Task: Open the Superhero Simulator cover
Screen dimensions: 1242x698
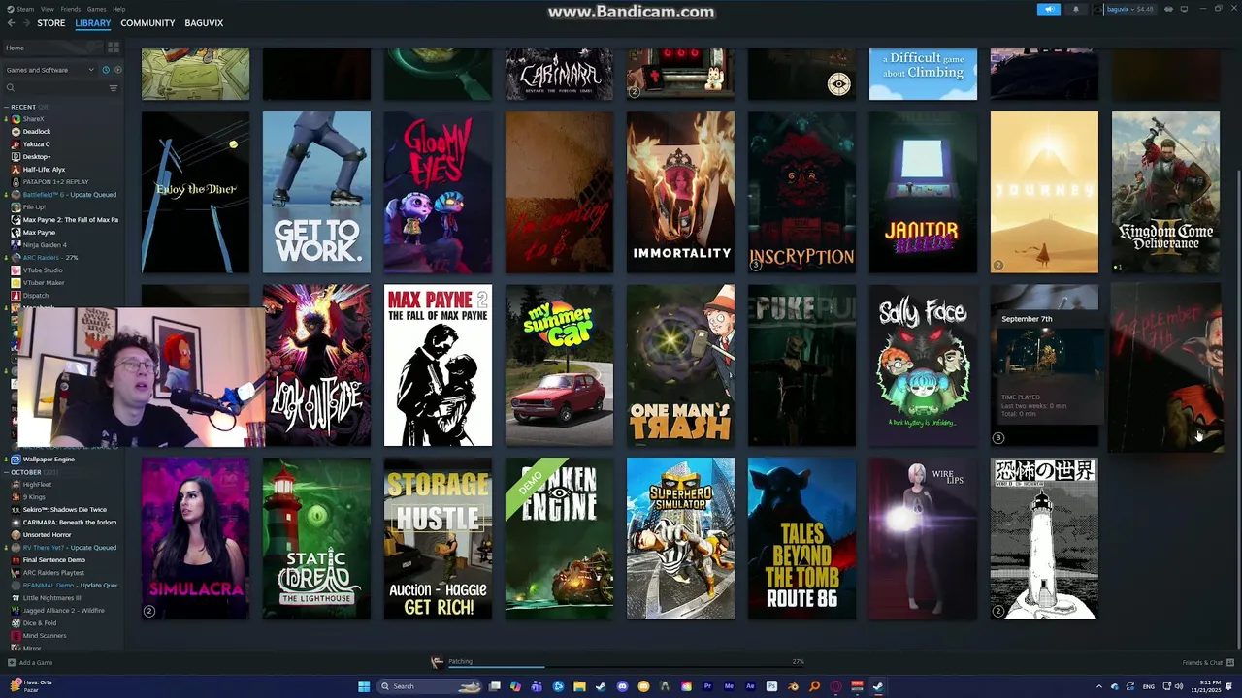Action: click(x=680, y=539)
